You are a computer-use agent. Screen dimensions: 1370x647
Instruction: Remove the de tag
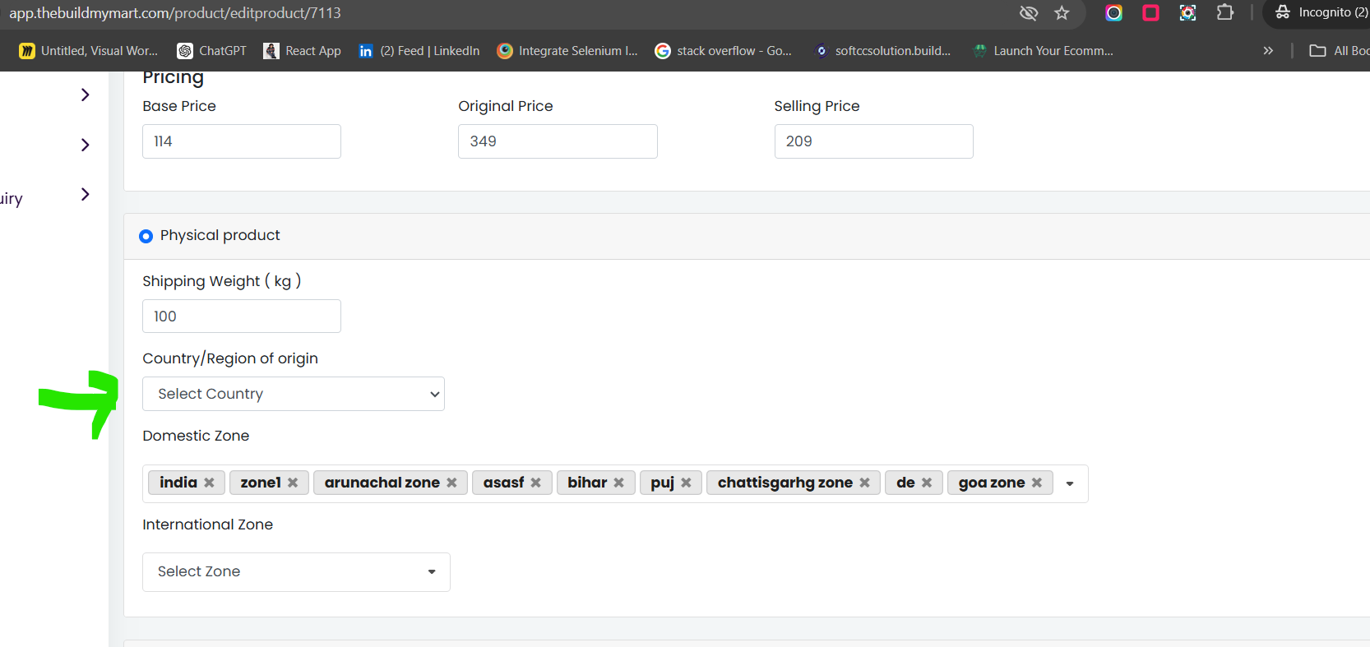(927, 483)
